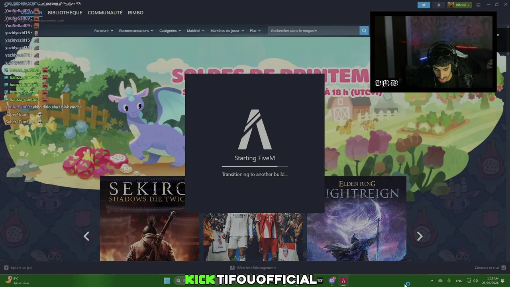
Task: Click Ajouter un jeu
Action: point(18,268)
